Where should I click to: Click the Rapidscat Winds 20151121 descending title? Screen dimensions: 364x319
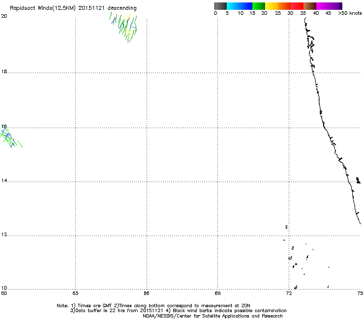coord(73,8)
